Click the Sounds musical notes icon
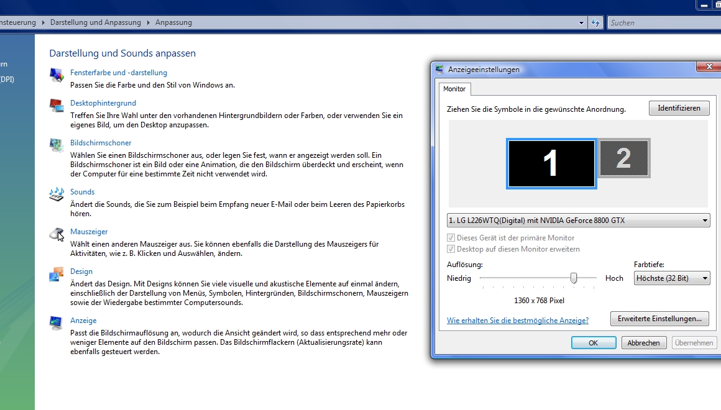 pos(57,194)
